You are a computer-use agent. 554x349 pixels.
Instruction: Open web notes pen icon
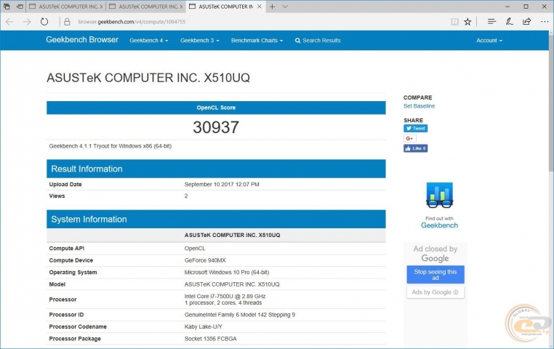509,22
